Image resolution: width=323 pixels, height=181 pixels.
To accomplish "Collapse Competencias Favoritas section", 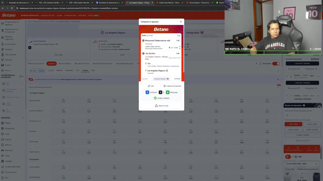I will tap(23, 76).
